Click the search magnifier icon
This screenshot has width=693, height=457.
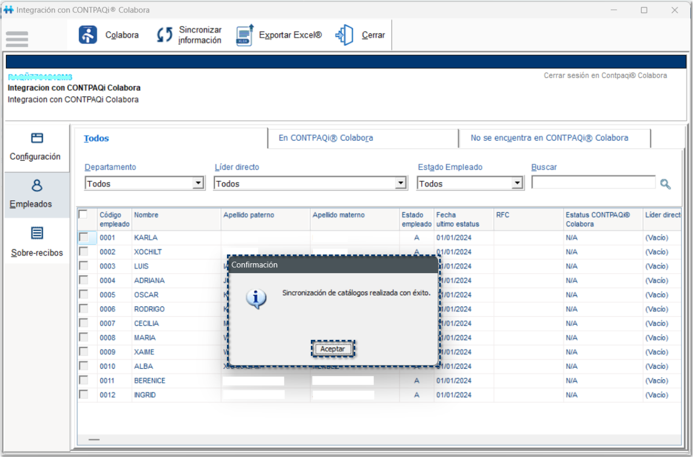tap(665, 184)
